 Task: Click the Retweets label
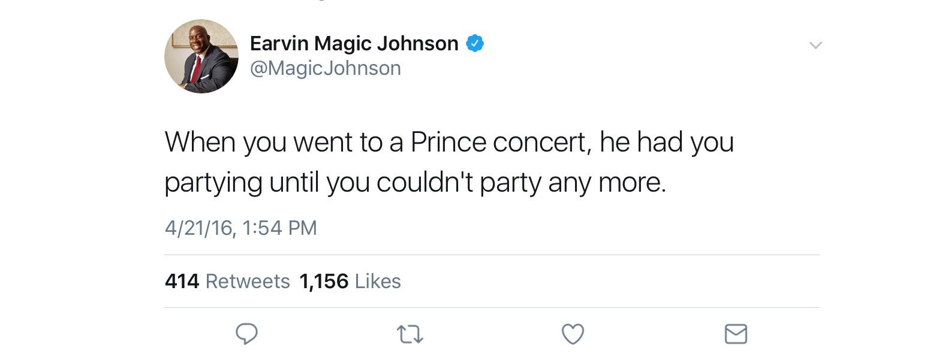(x=248, y=281)
